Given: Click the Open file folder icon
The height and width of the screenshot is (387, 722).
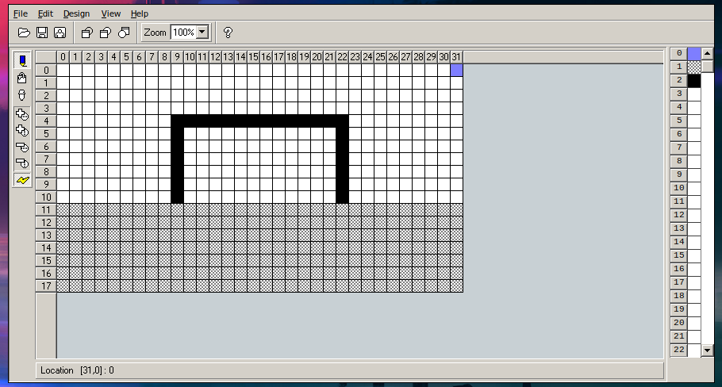Looking at the screenshot, I should 24,33.
